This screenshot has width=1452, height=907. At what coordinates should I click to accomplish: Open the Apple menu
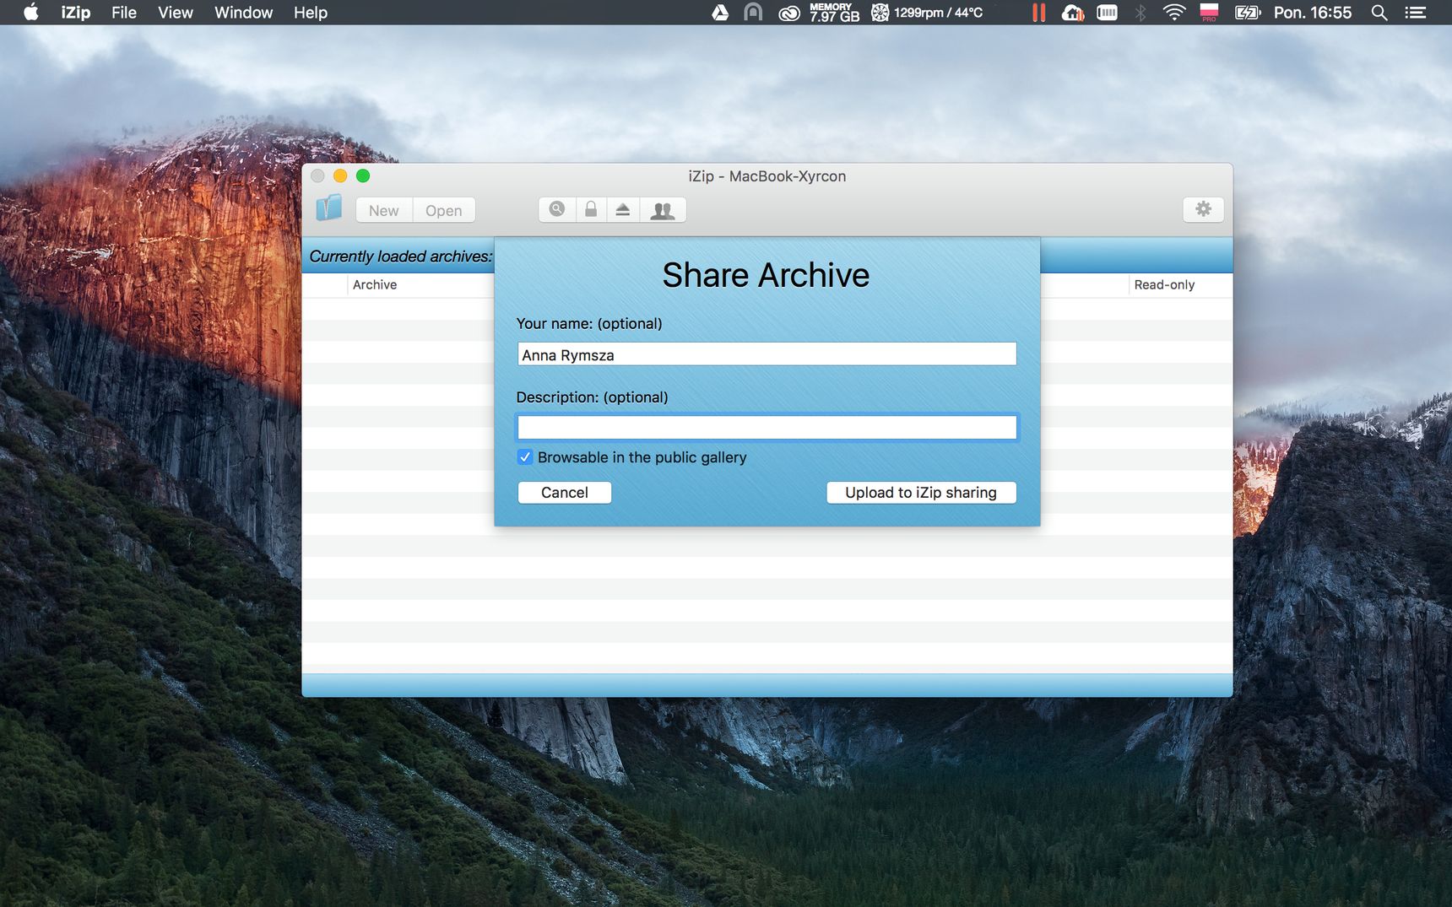[x=30, y=13]
